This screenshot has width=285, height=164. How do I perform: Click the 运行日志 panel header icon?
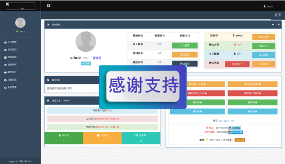(x=48, y=100)
